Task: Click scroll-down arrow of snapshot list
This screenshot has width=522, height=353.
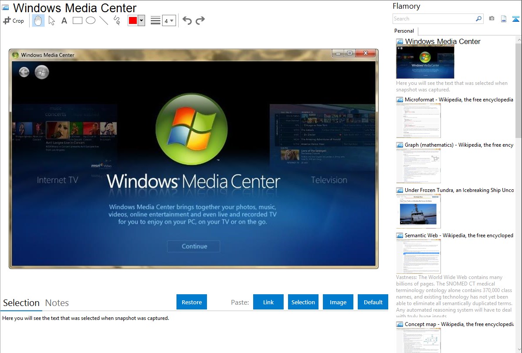Action: click(519, 350)
